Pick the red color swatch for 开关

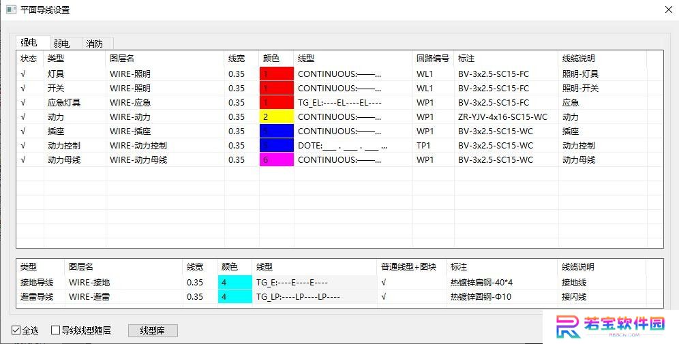click(x=276, y=88)
